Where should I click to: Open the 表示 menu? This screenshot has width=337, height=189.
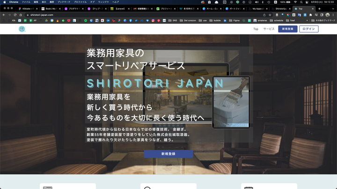[44, 2]
